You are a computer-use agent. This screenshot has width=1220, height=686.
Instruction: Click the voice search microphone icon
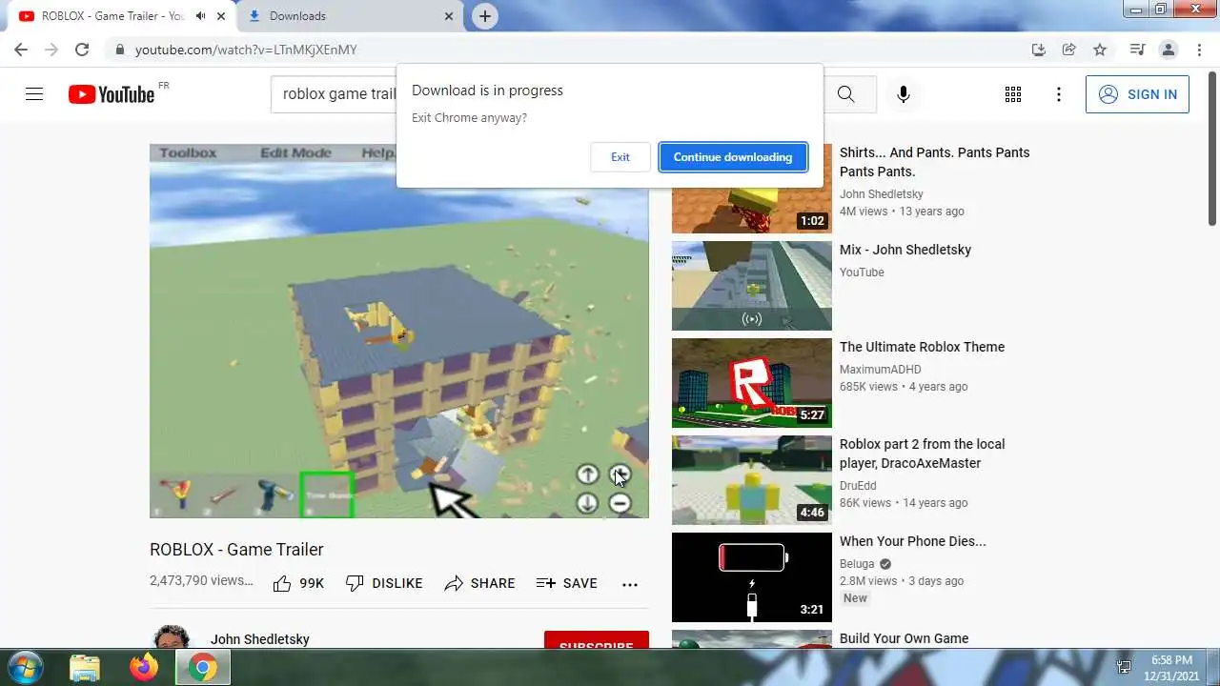(x=904, y=94)
